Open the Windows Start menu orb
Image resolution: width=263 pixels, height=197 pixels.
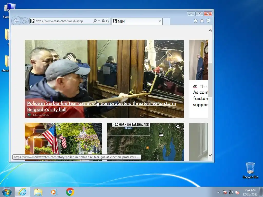(x=7, y=192)
